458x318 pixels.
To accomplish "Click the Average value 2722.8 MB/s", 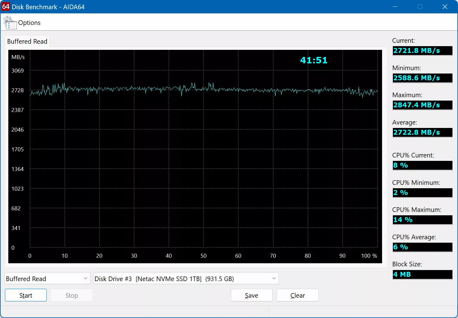I will click(x=422, y=133).
